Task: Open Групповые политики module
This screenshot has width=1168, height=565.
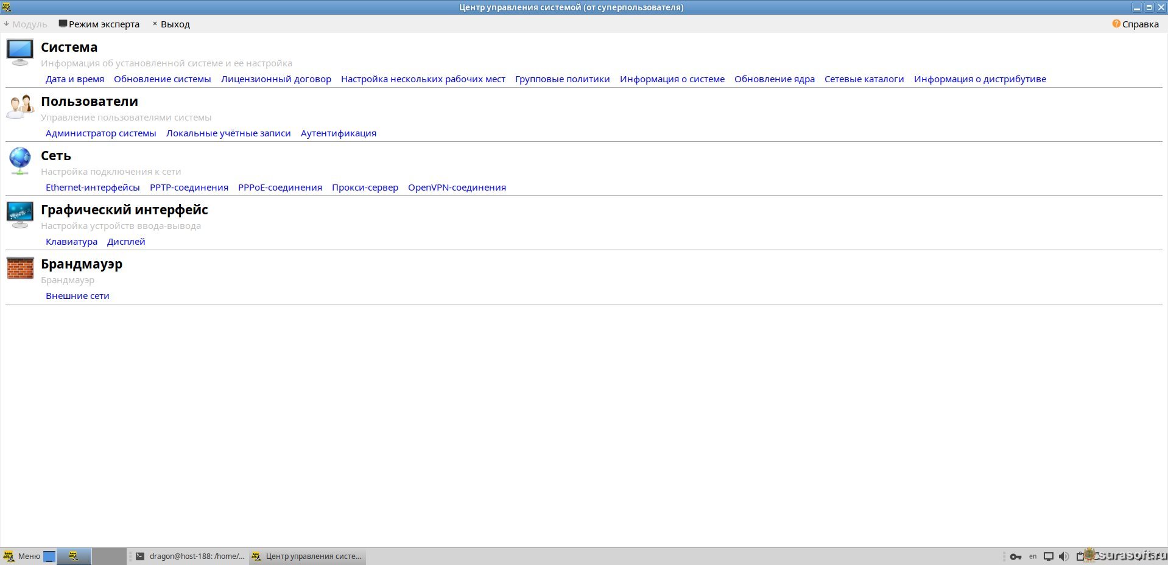Action: tap(563, 79)
